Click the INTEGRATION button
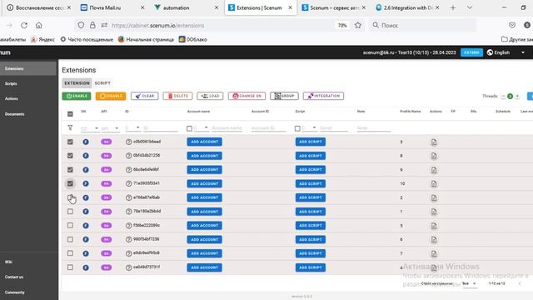The image size is (533, 300). (x=323, y=96)
